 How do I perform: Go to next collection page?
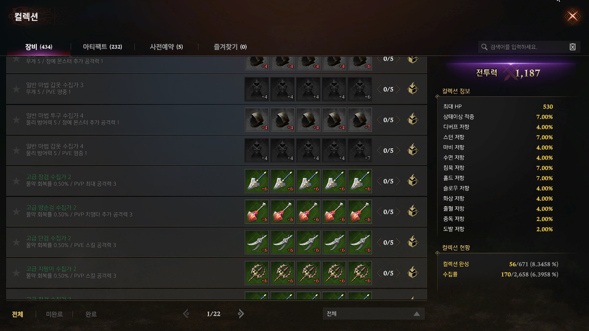(241, 314)
